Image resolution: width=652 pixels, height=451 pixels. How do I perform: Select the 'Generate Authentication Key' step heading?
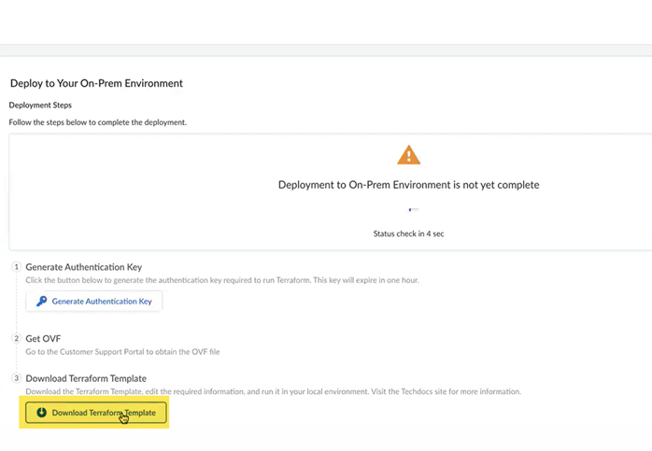point(83,267)
